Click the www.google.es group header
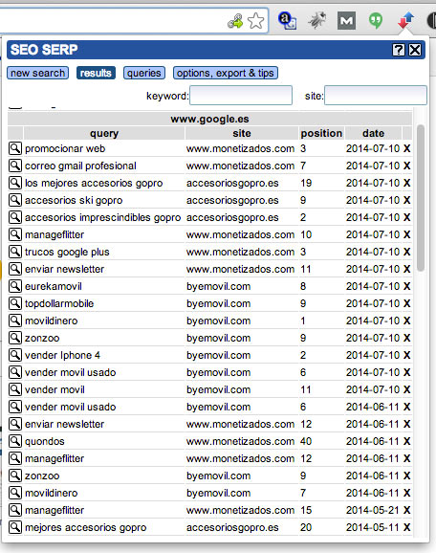Image resolution: width=436 pixels, height=553 pixels. pyautogui.click(x=209, y=119)
